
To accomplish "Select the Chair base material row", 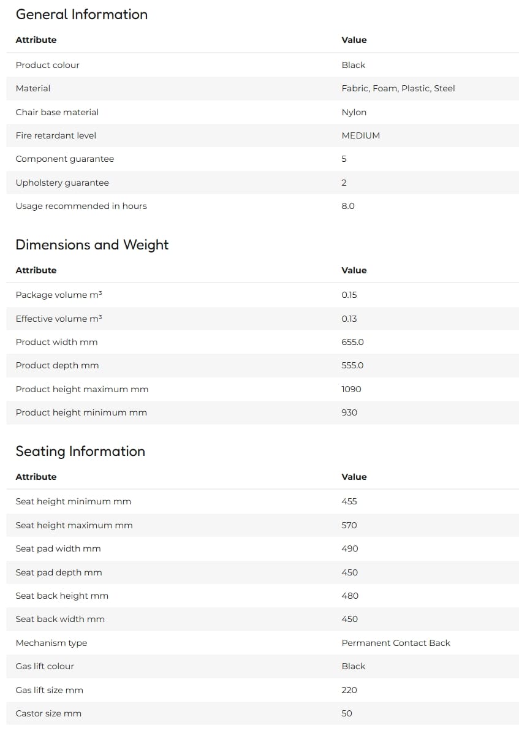I will coord(262,112).
